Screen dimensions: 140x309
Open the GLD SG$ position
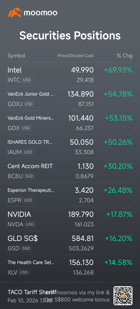pyautogui.click(x=70, y=243)
